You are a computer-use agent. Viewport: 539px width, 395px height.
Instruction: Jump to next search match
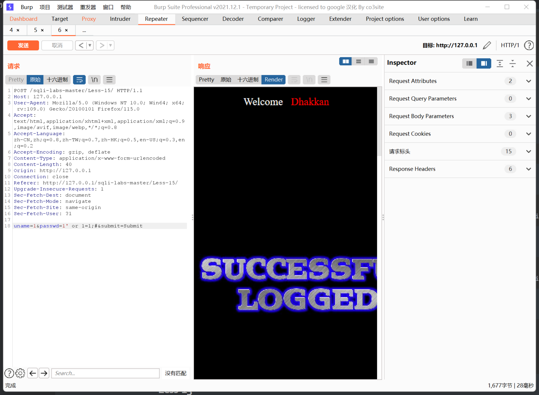pyautogui.click(x=44, y=373)
